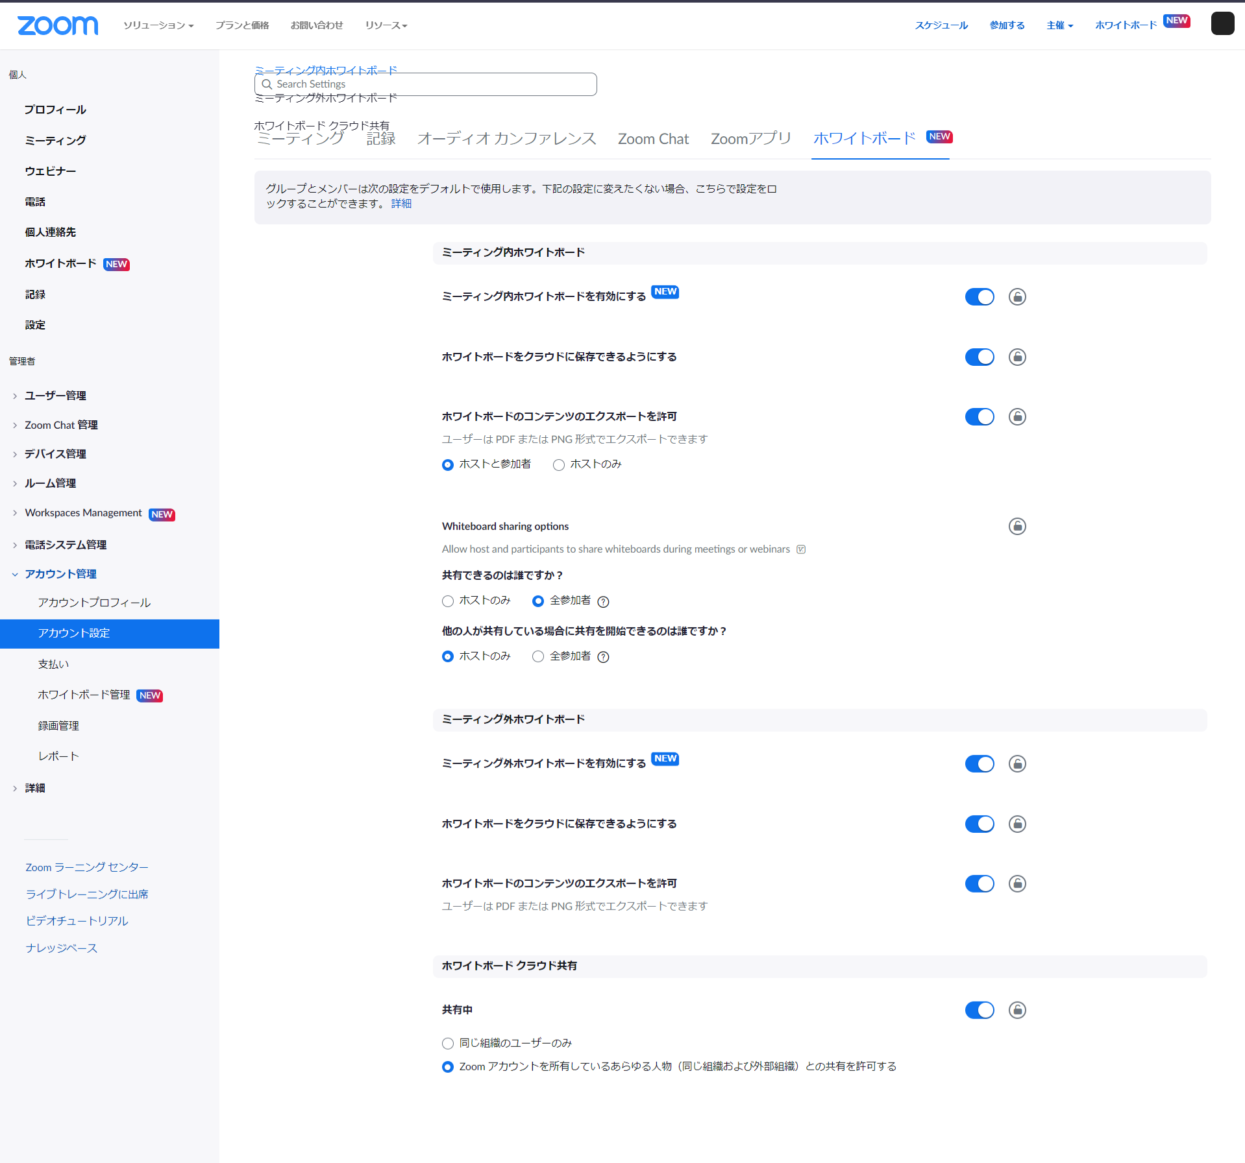Click help icon next to 全参加者 under 共有できるのは誰ですか
This screenshot has height=1163, width=1245.
pos(603,602)
